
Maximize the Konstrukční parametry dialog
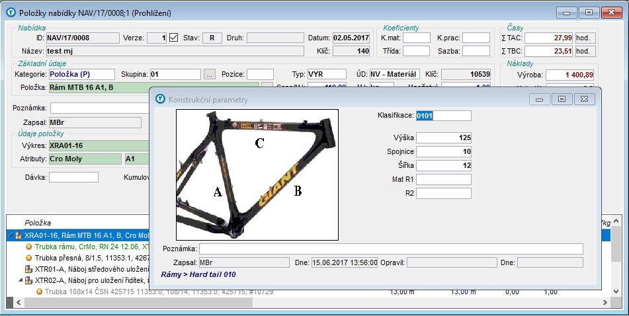click(x=561, y=99)
